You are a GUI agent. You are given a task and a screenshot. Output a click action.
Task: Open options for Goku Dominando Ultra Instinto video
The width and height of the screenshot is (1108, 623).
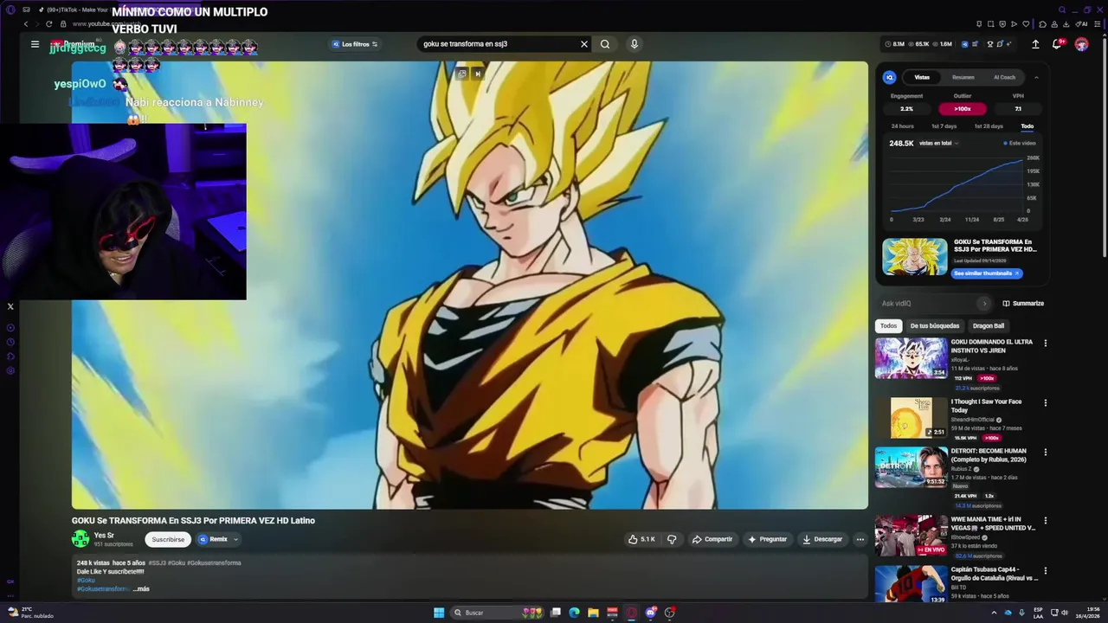click(1045, 344)
